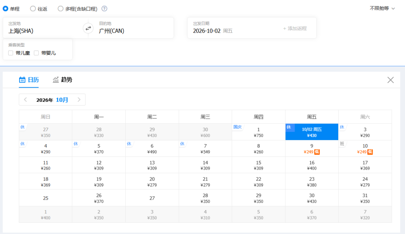Select November 7 priced ¥320

point(365,215)
